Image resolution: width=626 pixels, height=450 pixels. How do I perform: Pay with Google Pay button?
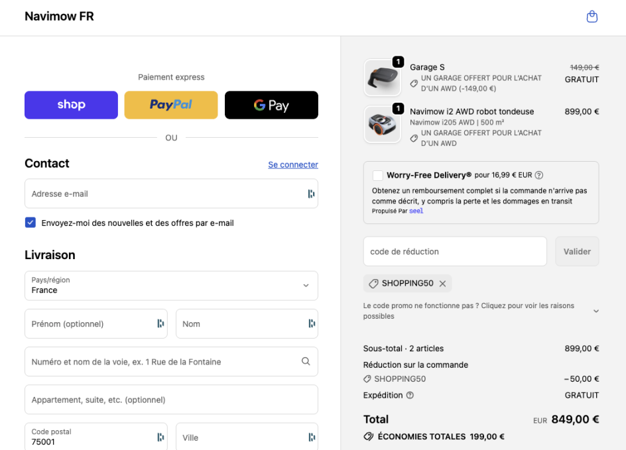[x=271, y=105]
